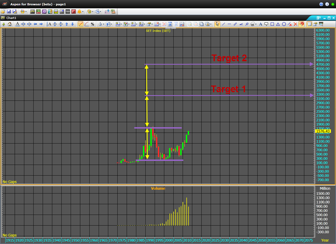This screenshot has width=336, height=244.
Task: Click the blue info icon
Action: click(327, 4)
